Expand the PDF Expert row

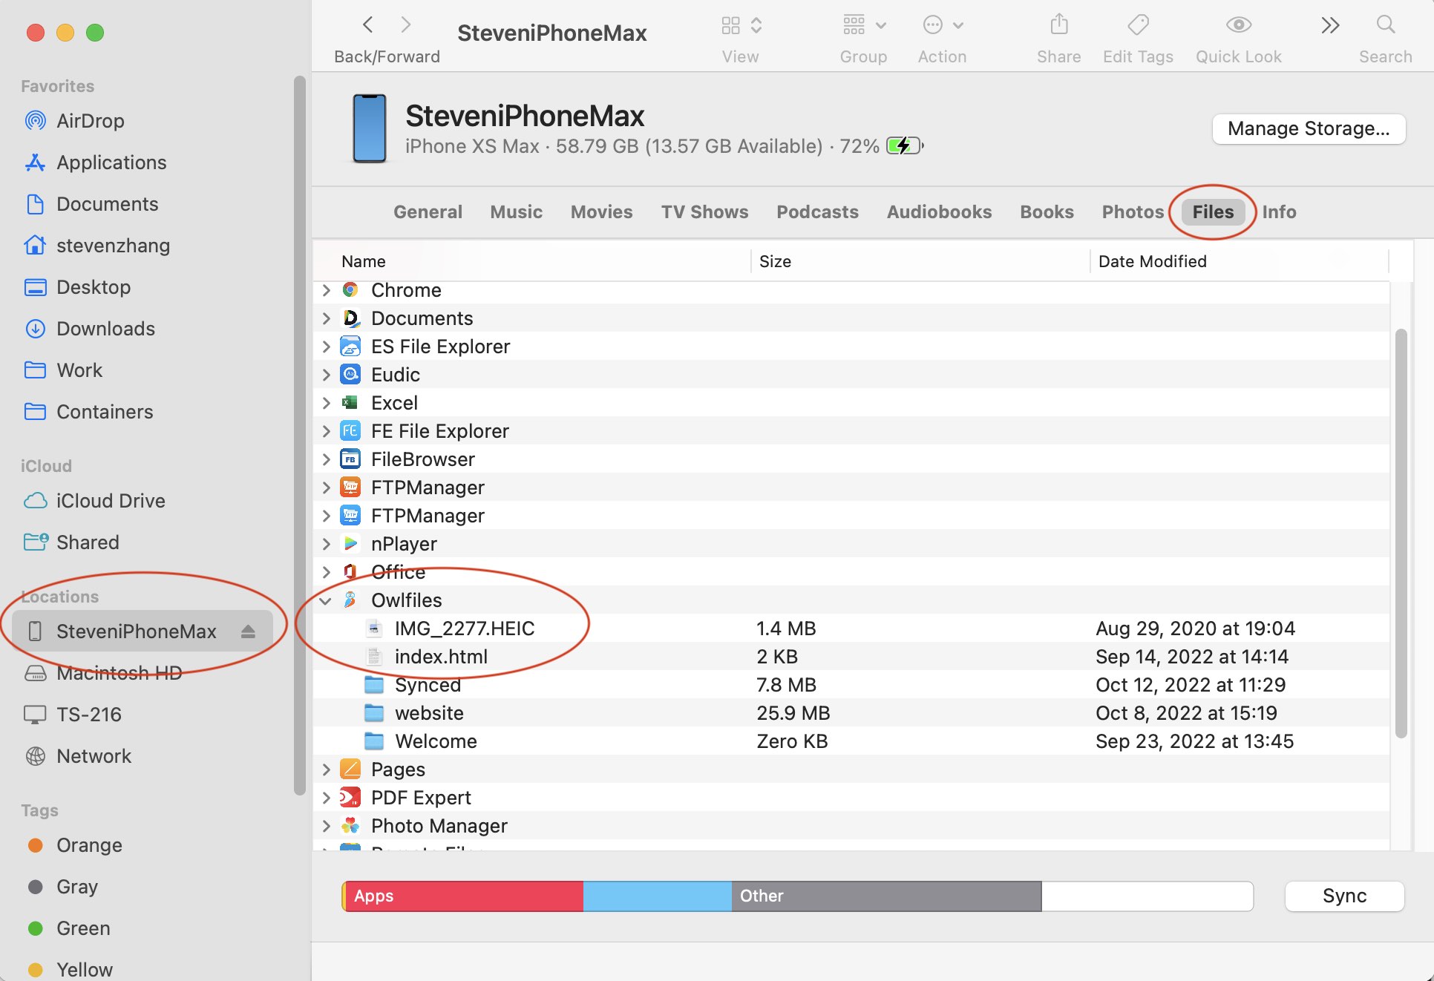click(x=327, y=798)
